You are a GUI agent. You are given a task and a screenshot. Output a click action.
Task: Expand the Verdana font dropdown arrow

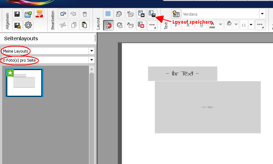(262, 14)
